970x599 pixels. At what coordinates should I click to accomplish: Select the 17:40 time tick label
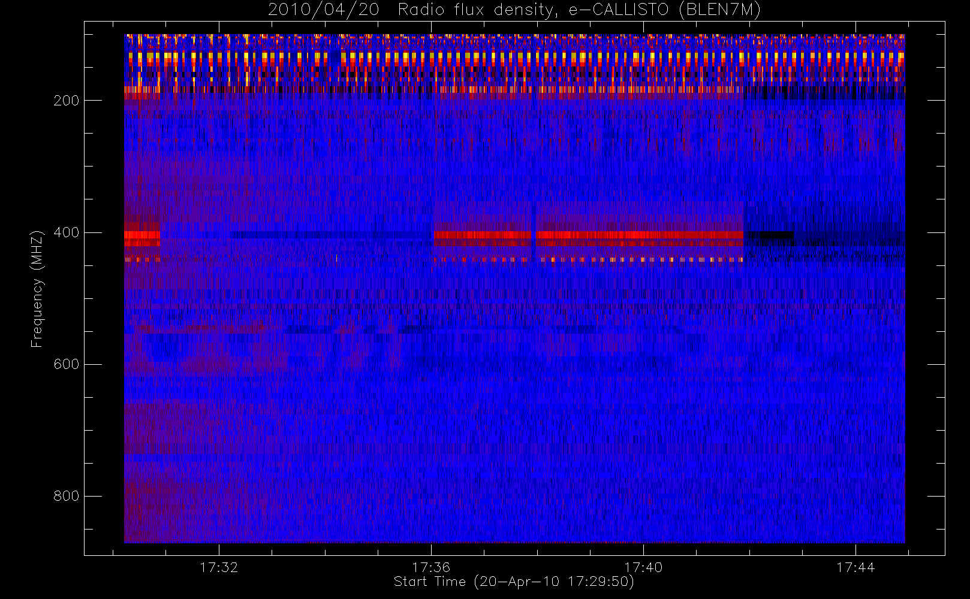(x=643, y=567)
